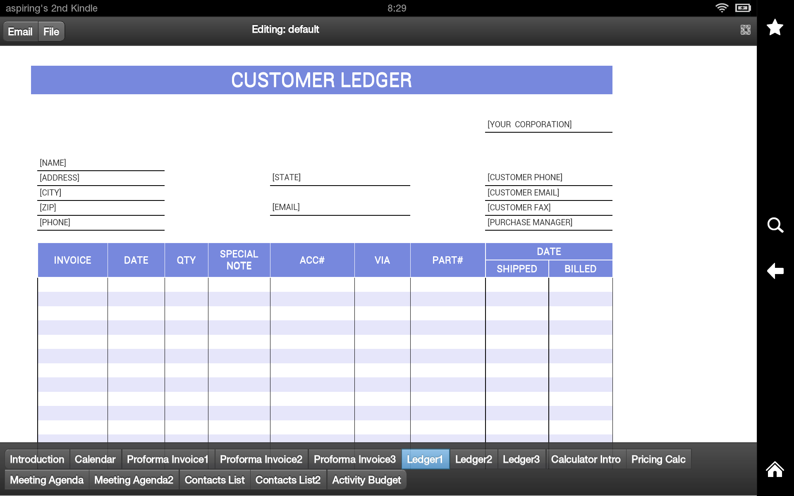Viewport: 794px width, 496px height.
Task: Tap the favorites star icon
Action: pos(775,27)
